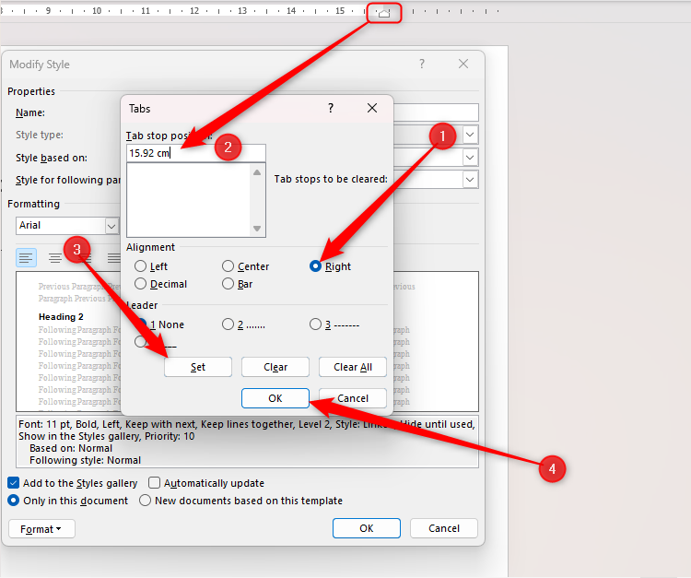Expand the Style based on dropdown
The image size is (691, 578).
coord(470,158)
